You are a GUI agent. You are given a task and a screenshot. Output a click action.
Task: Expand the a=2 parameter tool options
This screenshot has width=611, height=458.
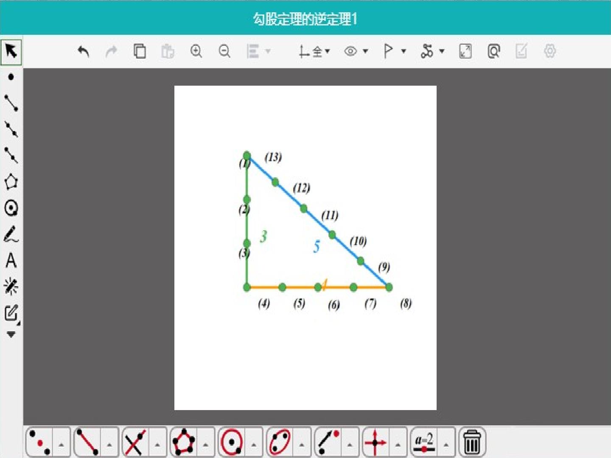(446, 445)
